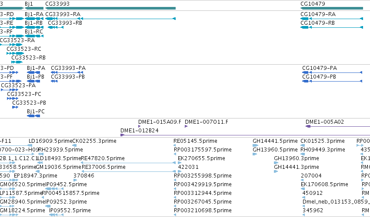Select the purple DME1-012B24 start marker
Screen dimensions: 370x217
tap(122, 135)
